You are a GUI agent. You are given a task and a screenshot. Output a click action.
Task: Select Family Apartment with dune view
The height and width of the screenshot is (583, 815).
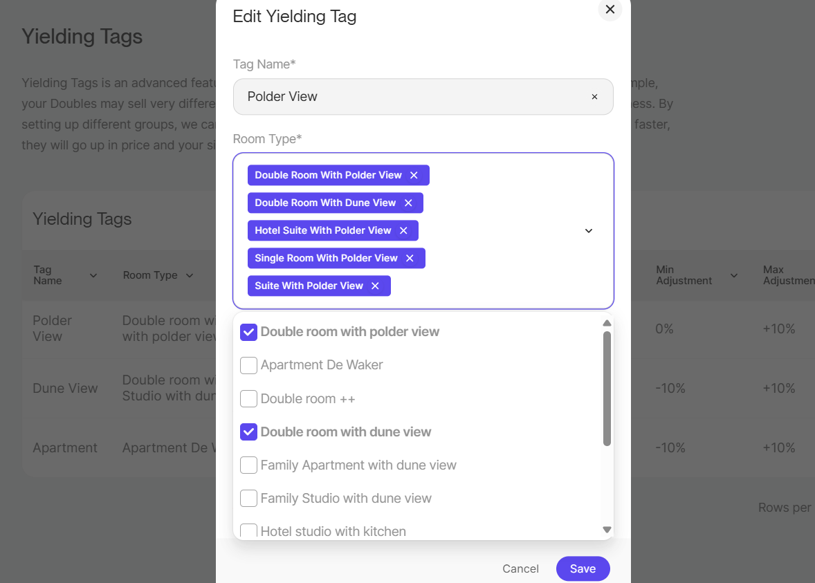tap(248, 465)
